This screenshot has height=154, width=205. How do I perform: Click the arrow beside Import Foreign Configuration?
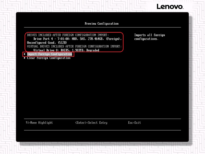(x=25, y=54)
